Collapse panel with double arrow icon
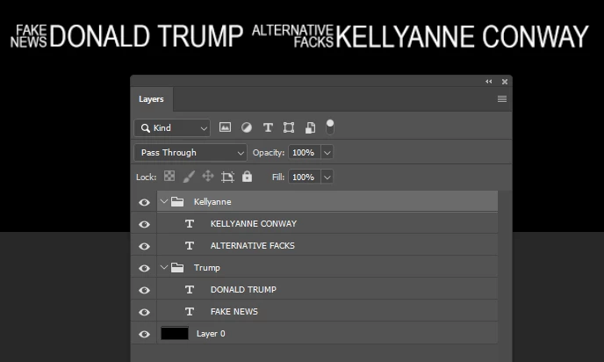This screenshot has height=362, width=604. pyautogui.click(x=489, y=82)
